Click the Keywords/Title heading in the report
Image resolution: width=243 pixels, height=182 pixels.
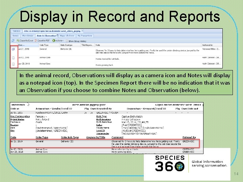96,138
